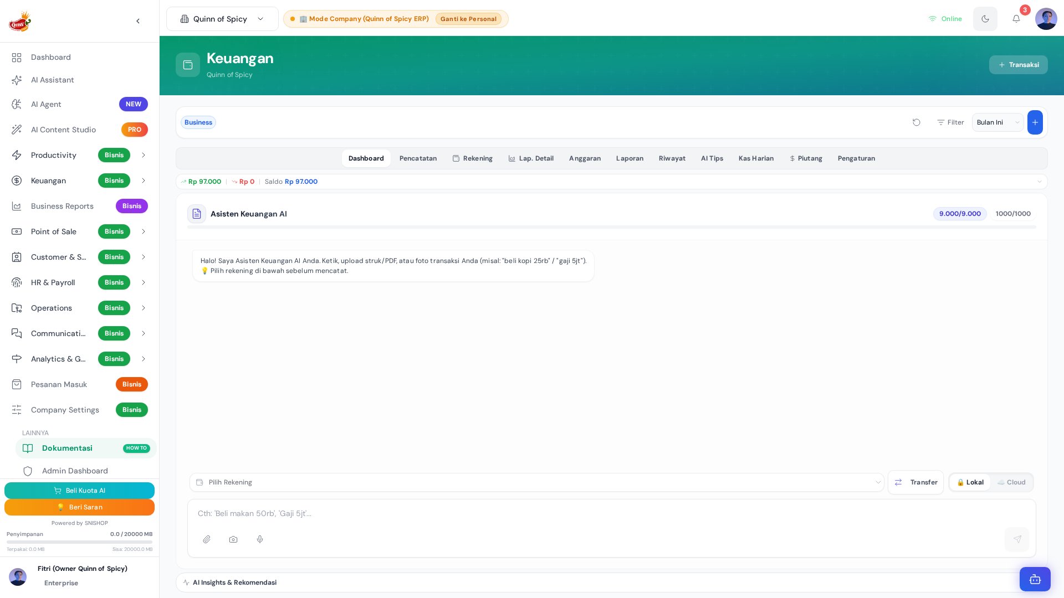Select Lokal storage mode
The width and height of the screenshot is (1064, 598).
click(970, 482)
